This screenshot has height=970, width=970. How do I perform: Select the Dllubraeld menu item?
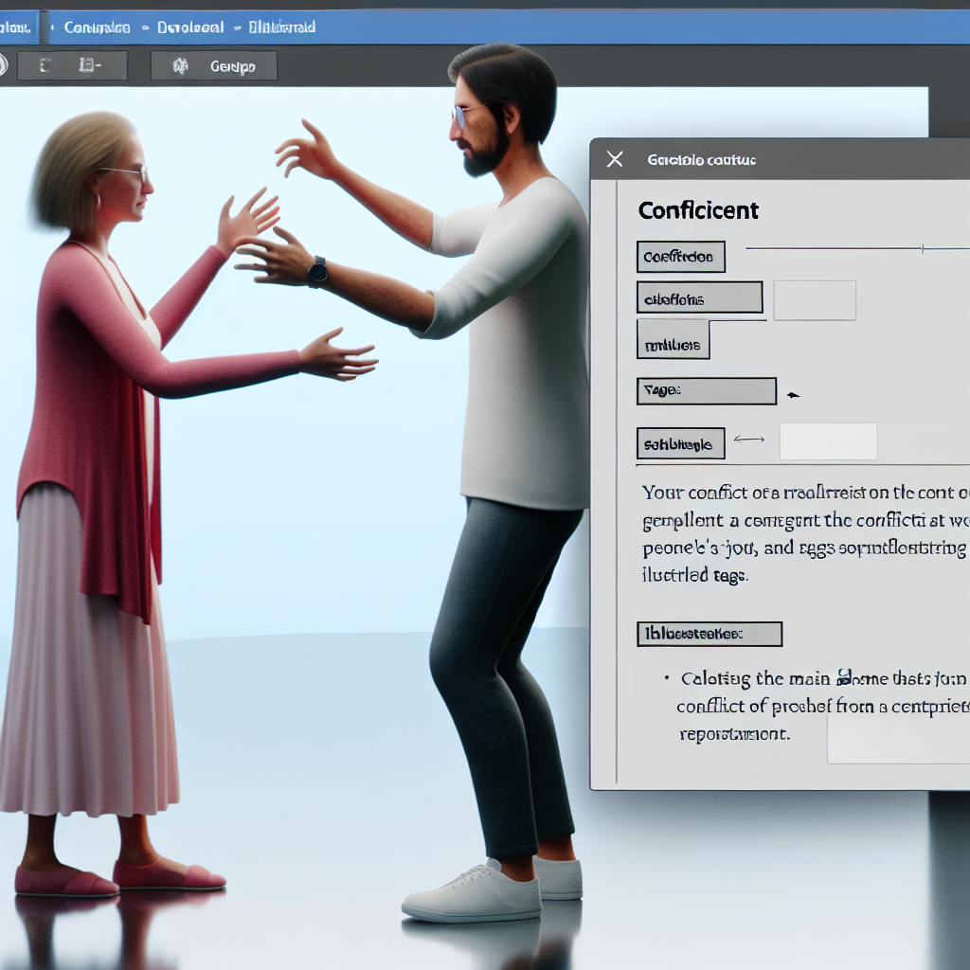click(281, 27)
